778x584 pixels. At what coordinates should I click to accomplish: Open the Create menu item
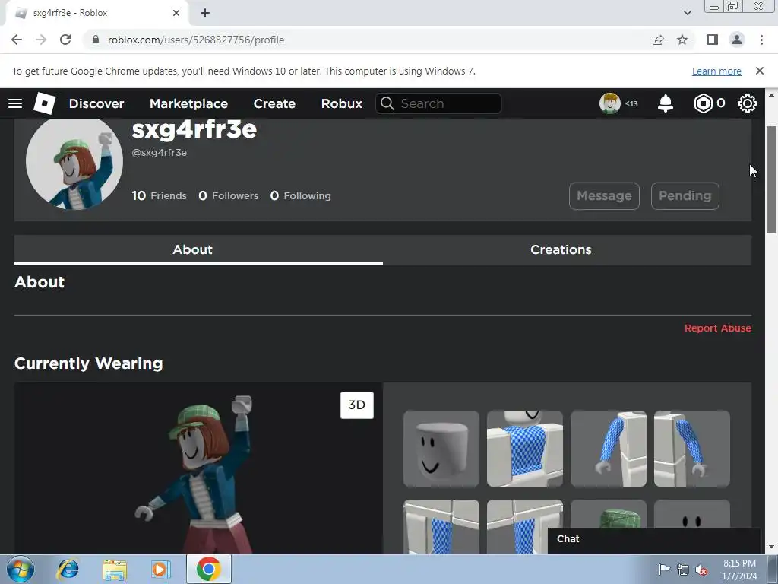pos(274,103)
